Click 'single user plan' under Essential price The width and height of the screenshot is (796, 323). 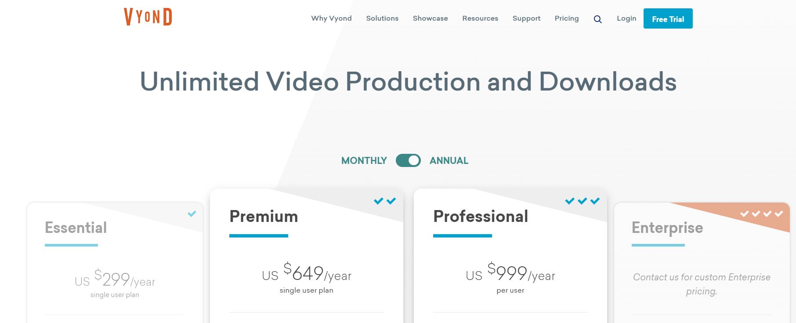click(115, 295)
